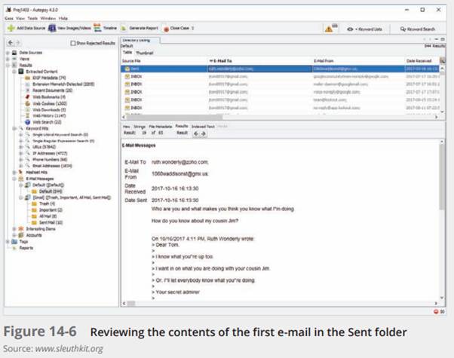Click the column chooser icon beside Date Received
Image resolution: width=454 pixels, height=358 pixels.
pyautogui.click(x=443, y=60)
